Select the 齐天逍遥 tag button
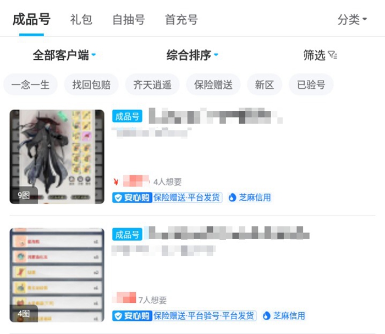385x334 pixels. pyautogui.click(x=152, y=84)
